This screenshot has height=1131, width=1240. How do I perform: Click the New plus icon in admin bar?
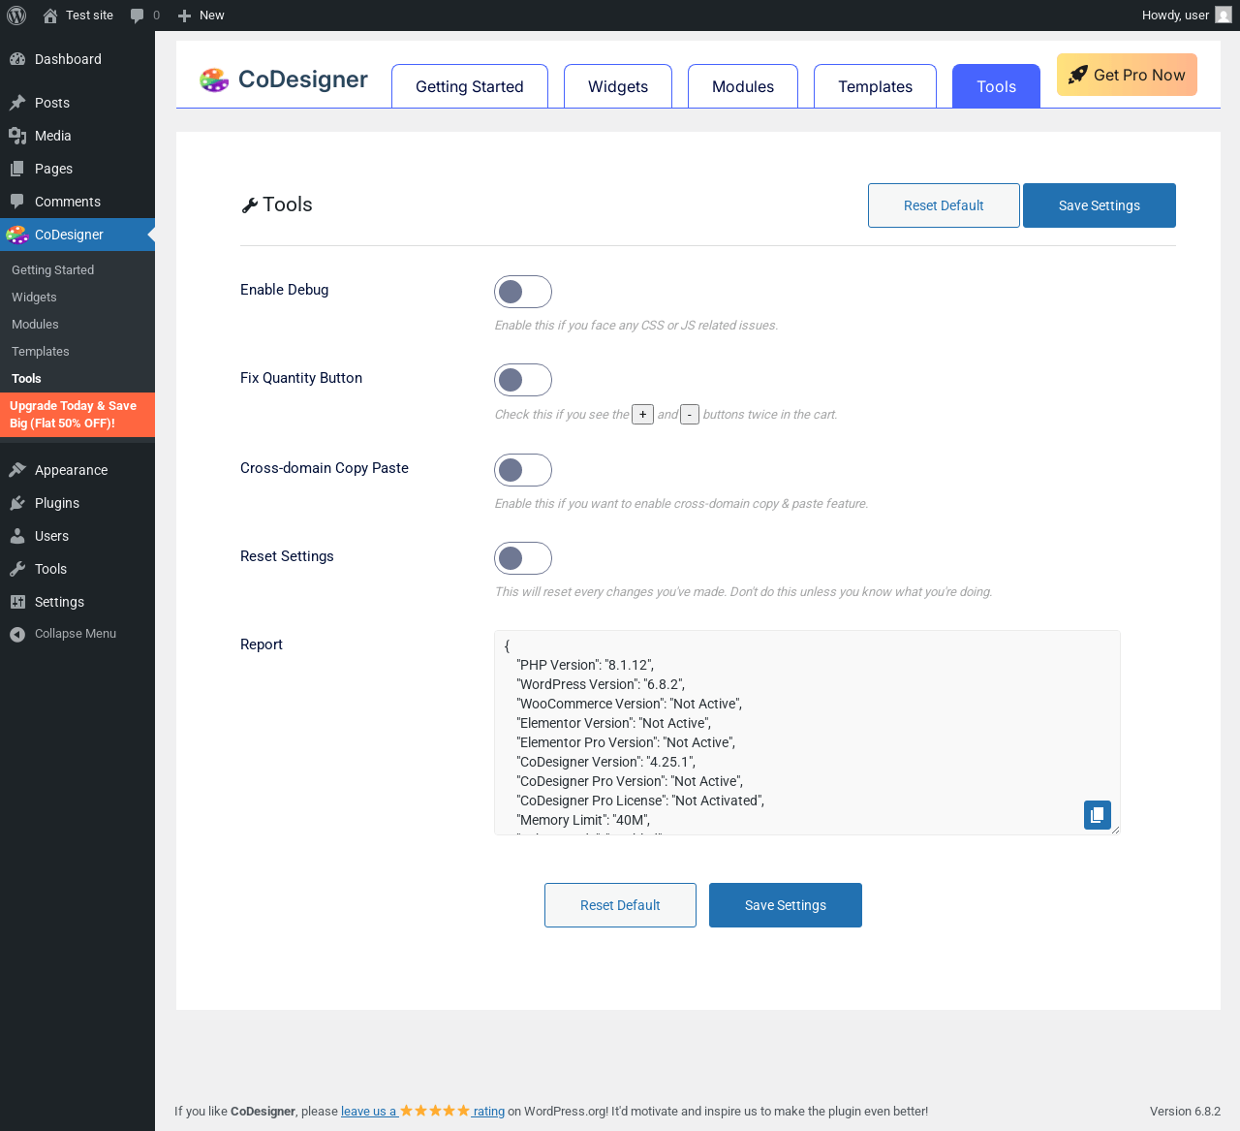click(x=184, y=16)
